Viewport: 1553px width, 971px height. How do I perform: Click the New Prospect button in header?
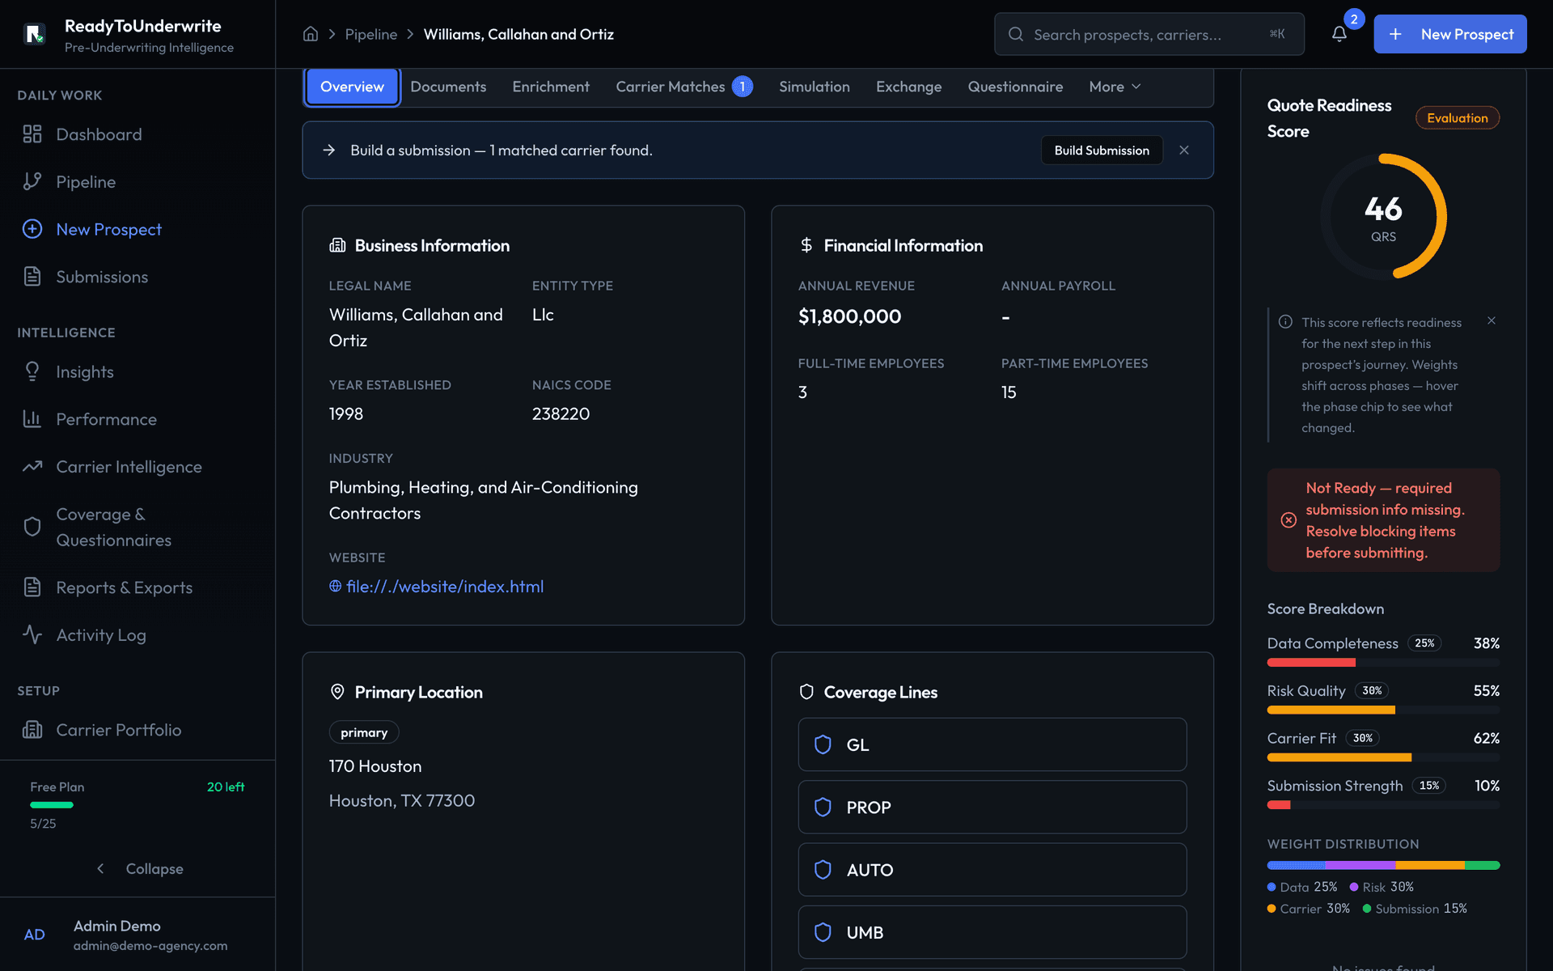coord(1450,34)
